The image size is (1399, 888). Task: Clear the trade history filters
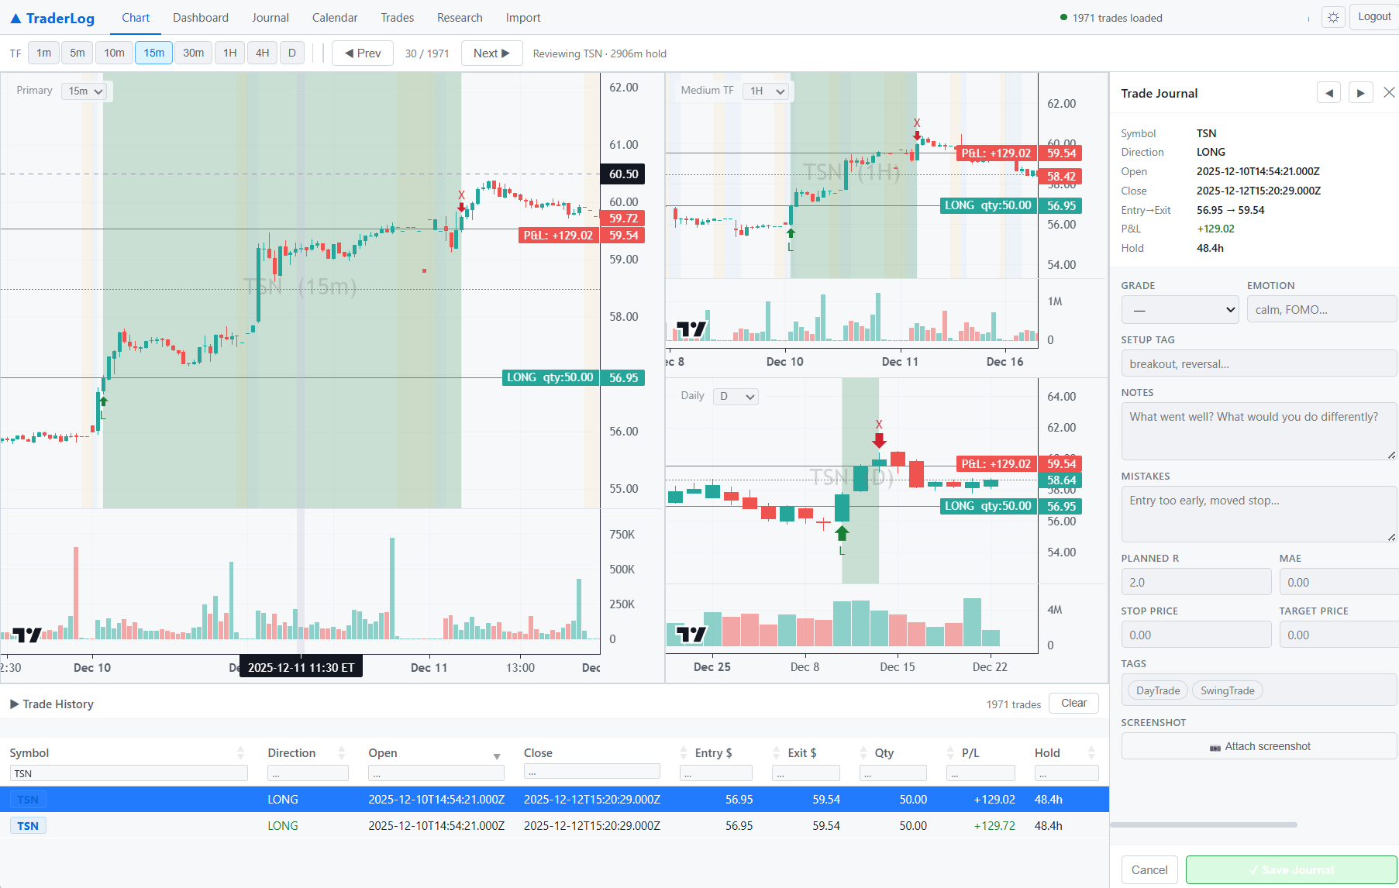click(x=1073, y=703)
